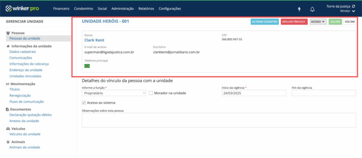This screenshot has height=158, width=362.
Task: Open the Relatórios menu
Action: coord(146,9)
